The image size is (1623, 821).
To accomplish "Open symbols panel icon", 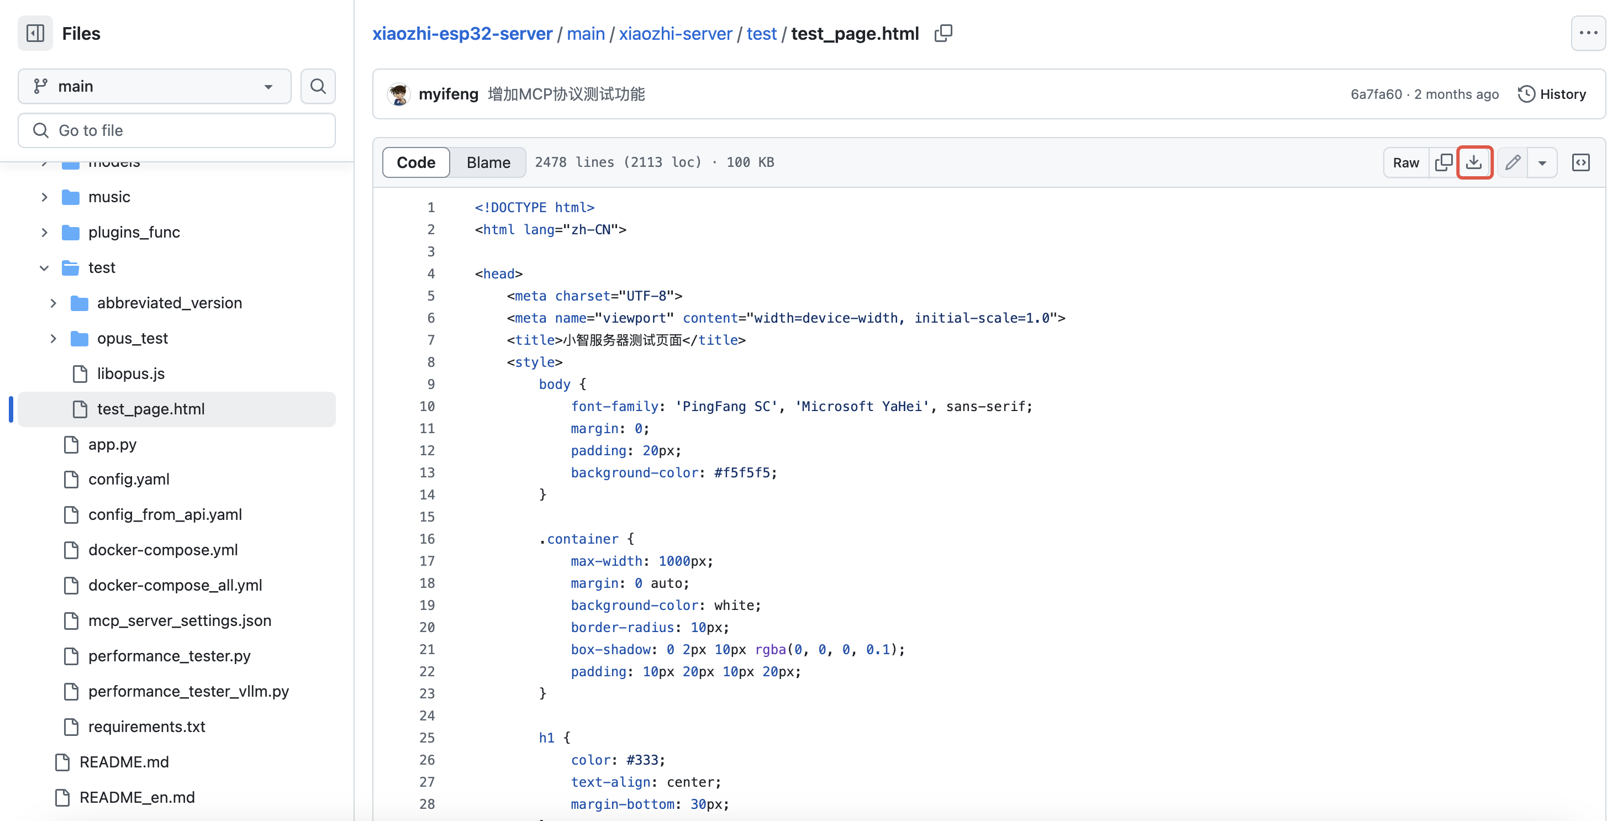I will tap(1581, 162).
